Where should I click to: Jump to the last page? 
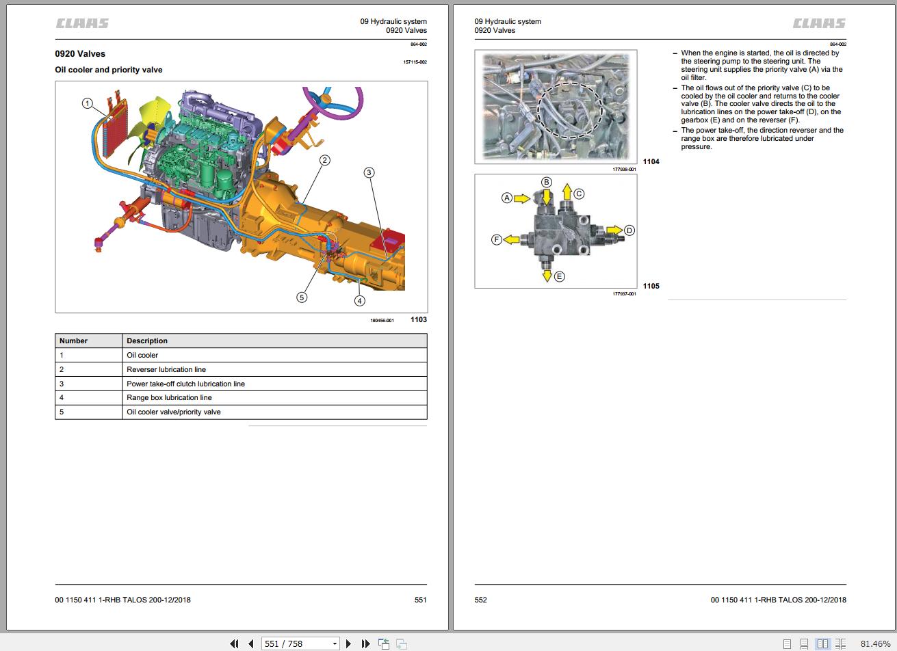click(365, 643)
